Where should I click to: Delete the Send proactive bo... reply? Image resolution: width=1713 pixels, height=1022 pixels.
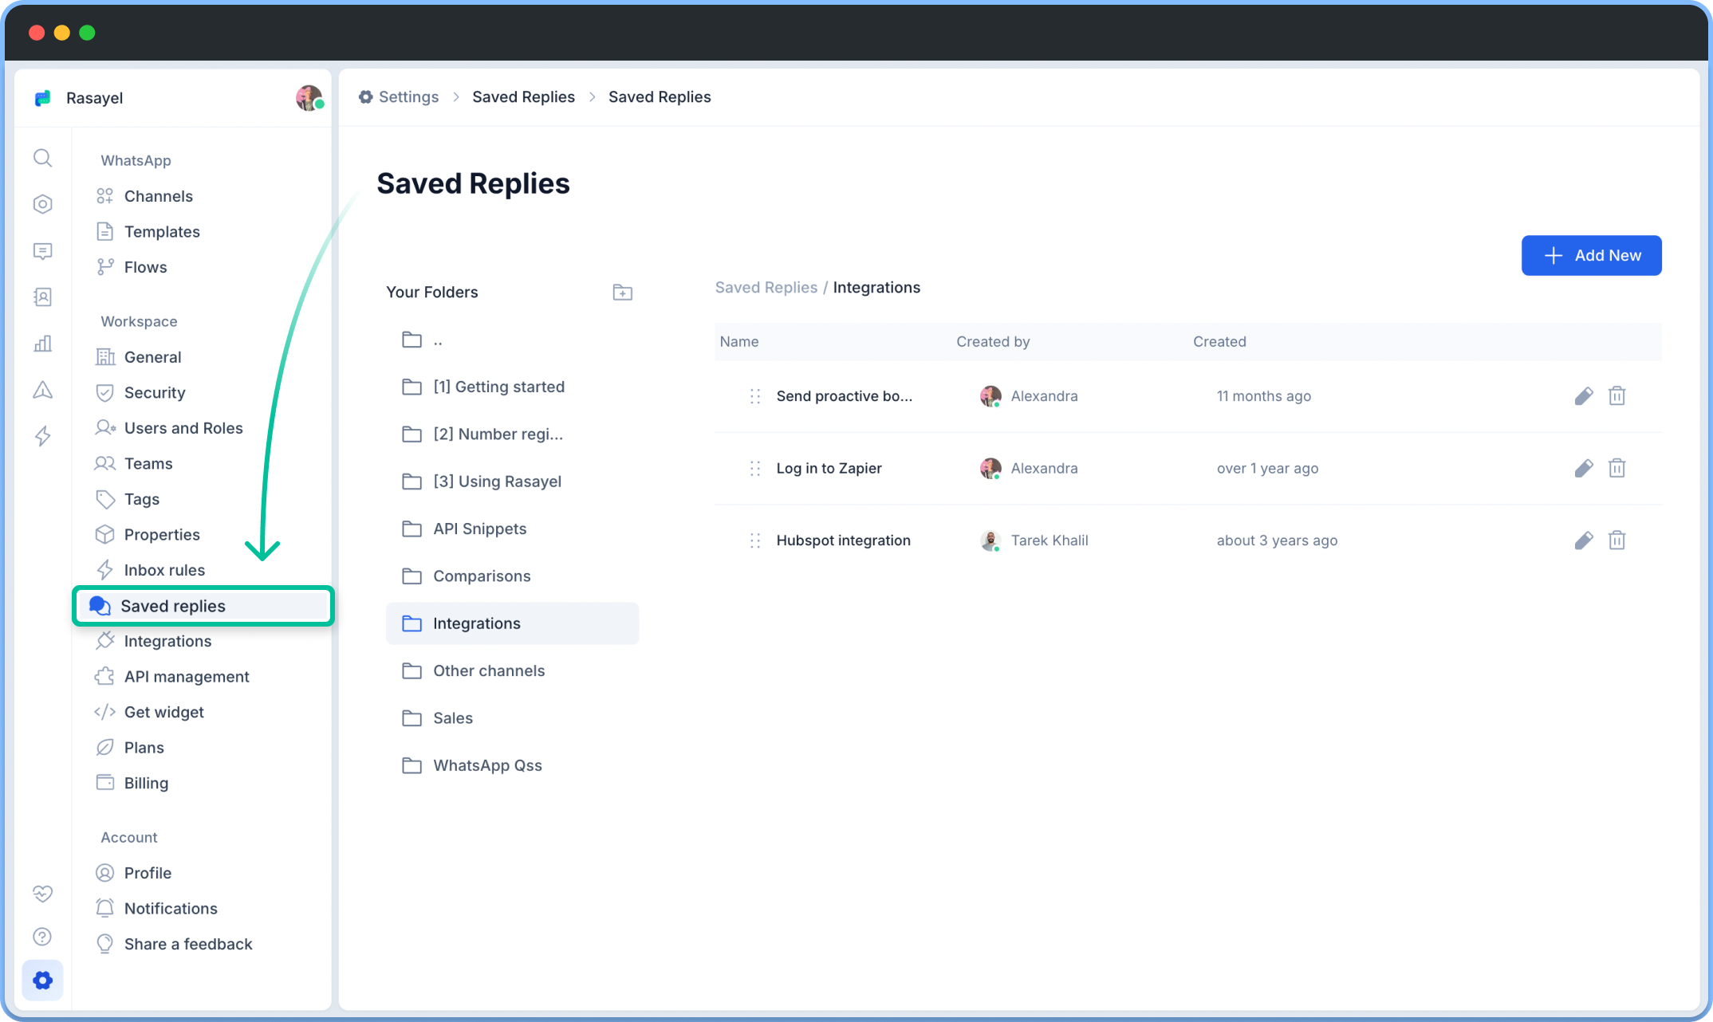click(1617, 396)
